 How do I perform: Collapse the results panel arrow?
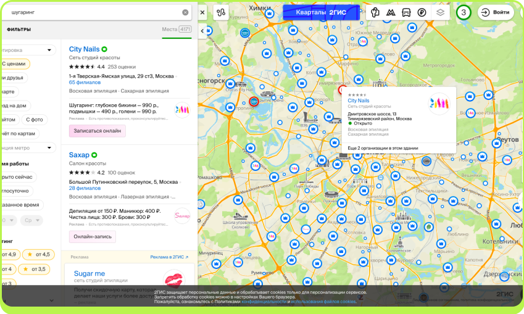click(x=202, y=31)
